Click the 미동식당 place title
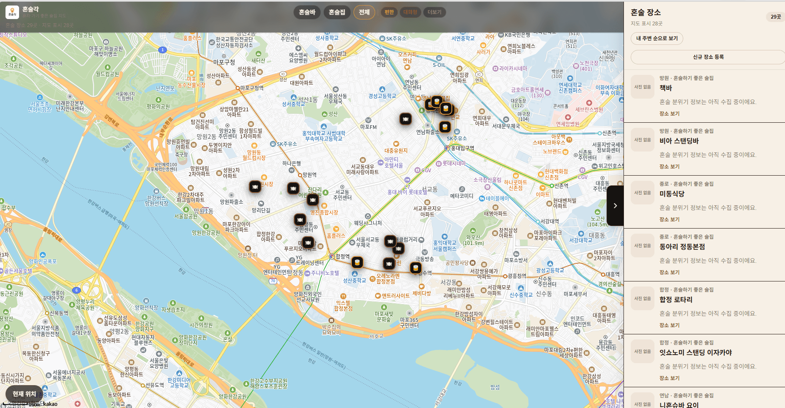Screen dimensions: 785x408 (x=672, y=194)
